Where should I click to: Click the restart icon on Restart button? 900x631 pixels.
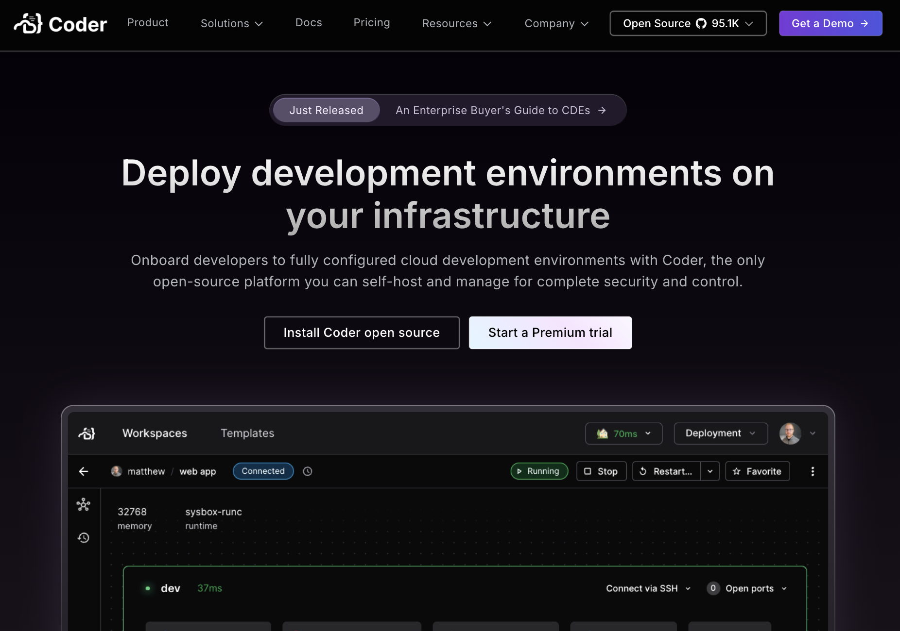(643, 471)
